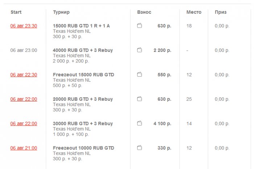Click the Взнос column header
The height and width of the screenshot is (169, 254).
click(144, 12)
